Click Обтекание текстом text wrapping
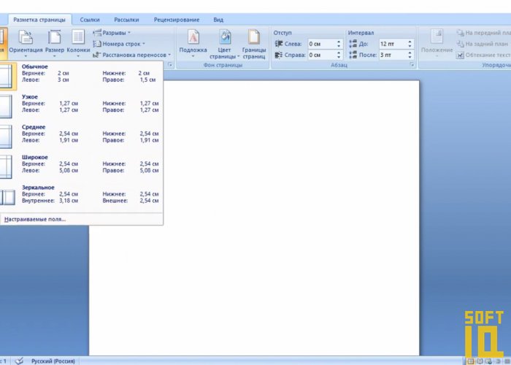This screenshot has height=365, width=511. point(483,55)
